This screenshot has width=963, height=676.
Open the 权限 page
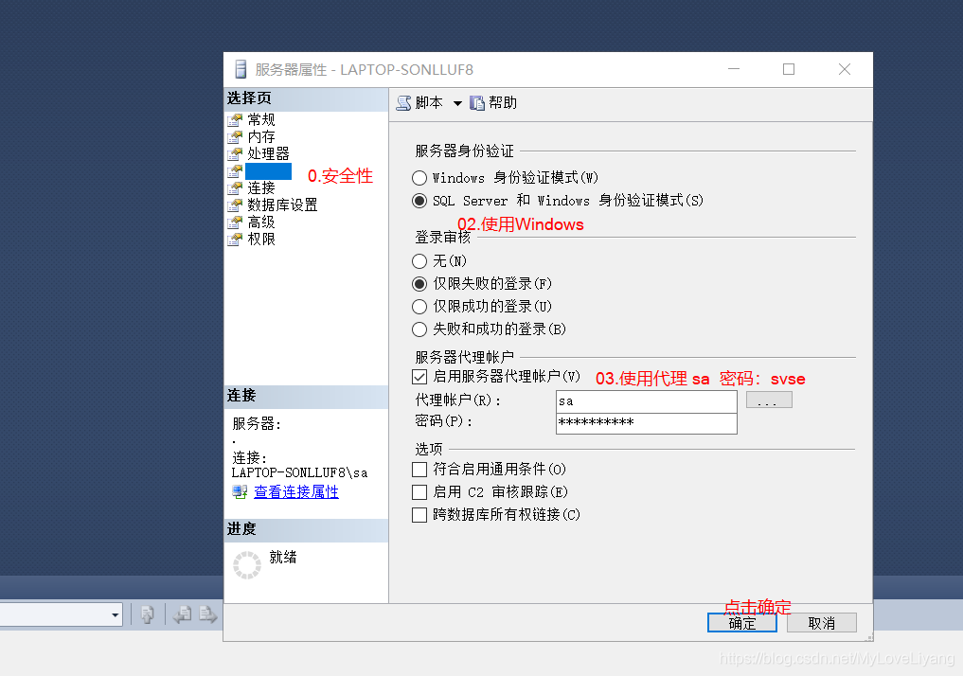(261, 240)
